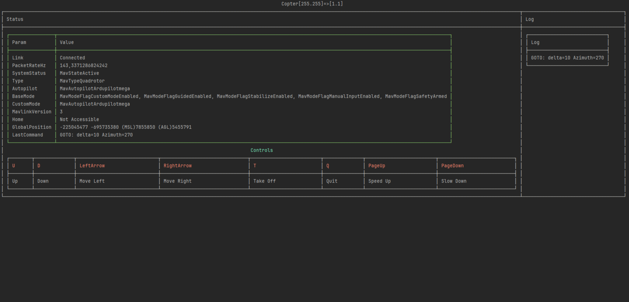Click the 143,3371286824242 packet rate value

tap(83, 66)
